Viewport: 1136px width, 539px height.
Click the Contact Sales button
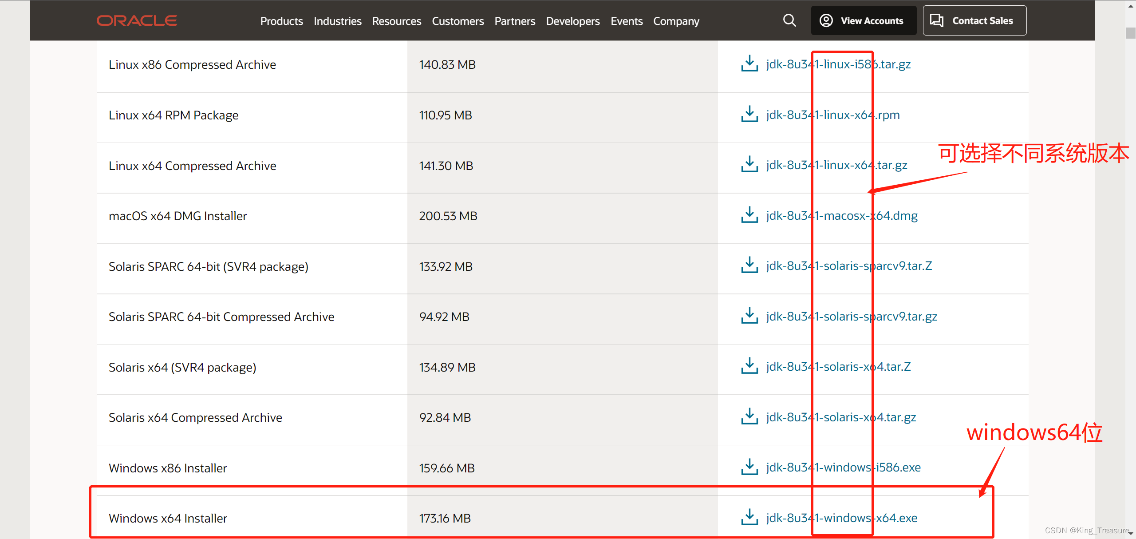(x=974, y=20)
